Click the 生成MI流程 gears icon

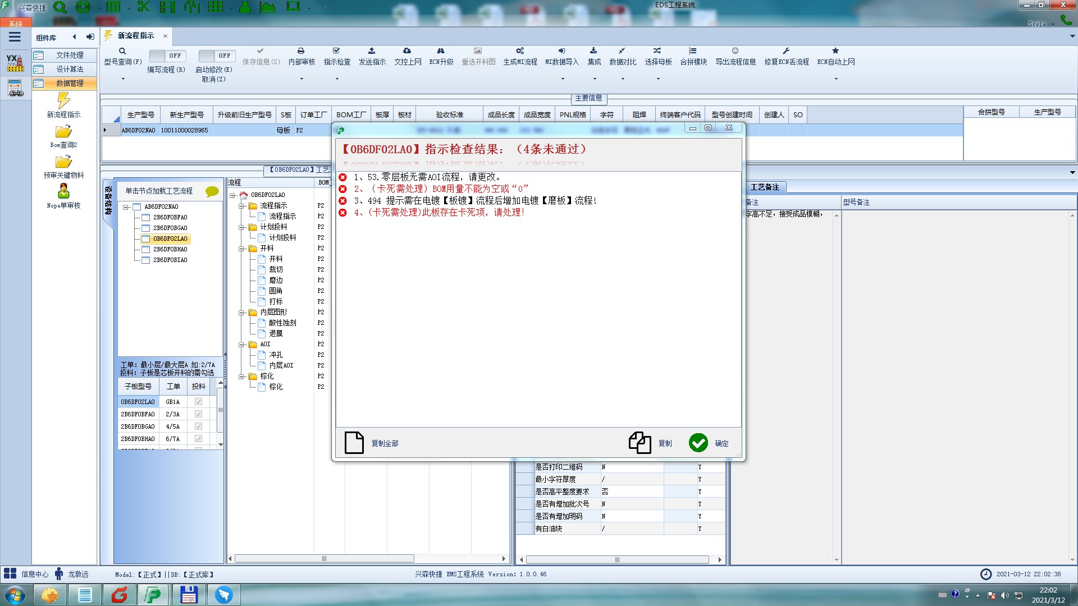click(x=520, y=51)
